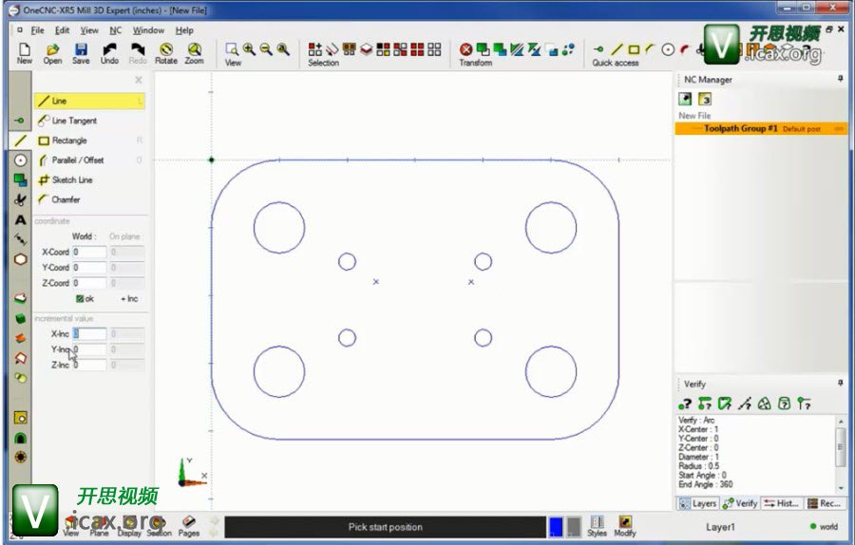Click the verify point question icon
Viewport: 855px width, 545px height.
(x=685, y=404)
